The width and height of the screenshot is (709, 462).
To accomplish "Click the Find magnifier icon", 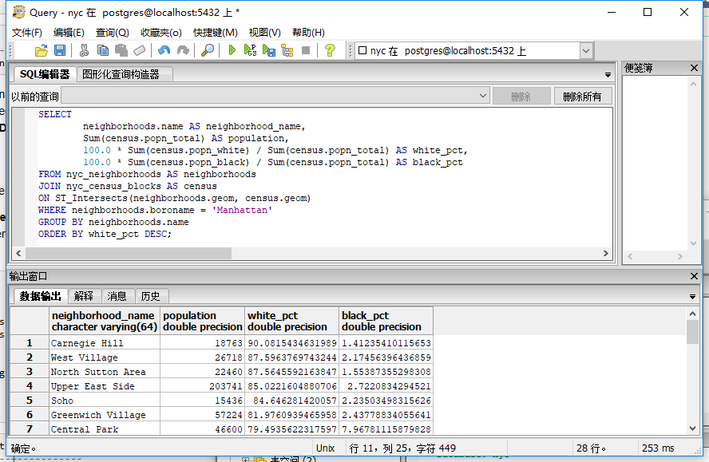I will 207,50.
